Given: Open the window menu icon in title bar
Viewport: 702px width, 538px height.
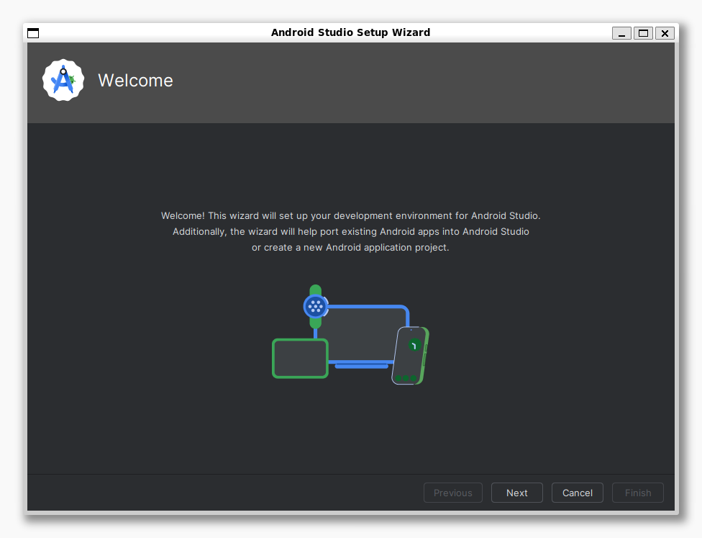Looking at the screenshot, I should pyautogui.click(x=33, y=33).
